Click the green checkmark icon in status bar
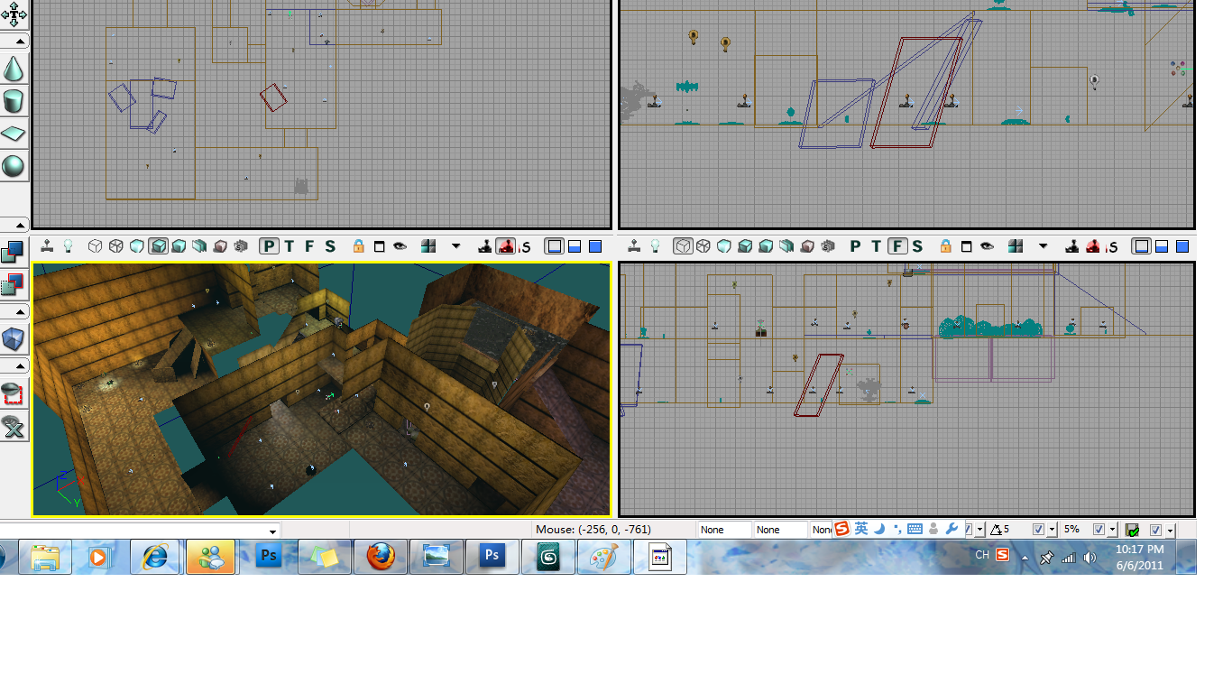The width and height of the screenshot is (1232, 693). (x=1133, y=530)
